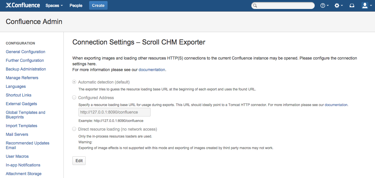Select the Configured Address radio option

[74, 98]
